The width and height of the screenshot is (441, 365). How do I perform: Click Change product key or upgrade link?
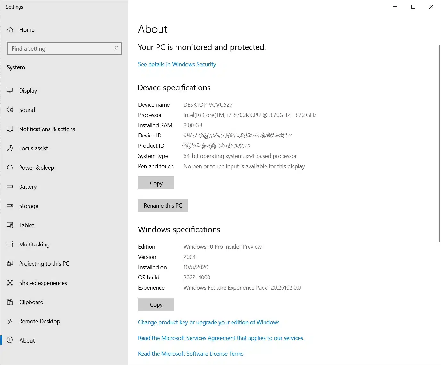click(208, 322)
